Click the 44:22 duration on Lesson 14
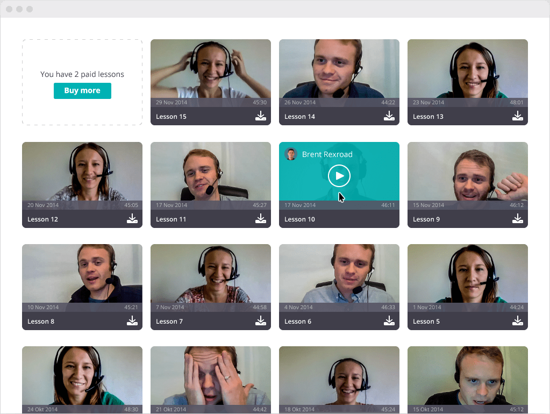 pyautogui.click(x=388, y=103)
